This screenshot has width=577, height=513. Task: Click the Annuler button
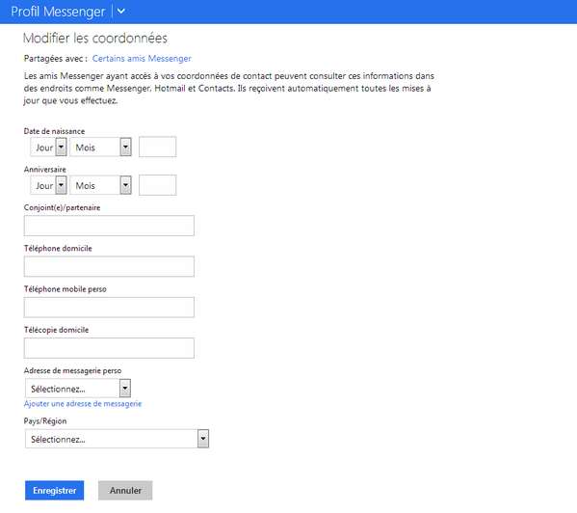tap(125, 490)
